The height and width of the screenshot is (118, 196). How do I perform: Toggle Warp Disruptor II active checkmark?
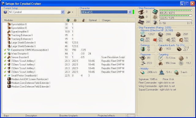coord(5,53)
